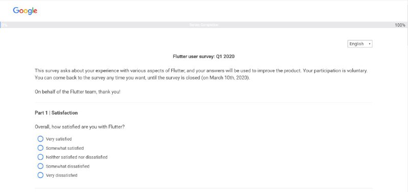Click the 'Part 1 | Satisfaction' heading

pos(56,113)
